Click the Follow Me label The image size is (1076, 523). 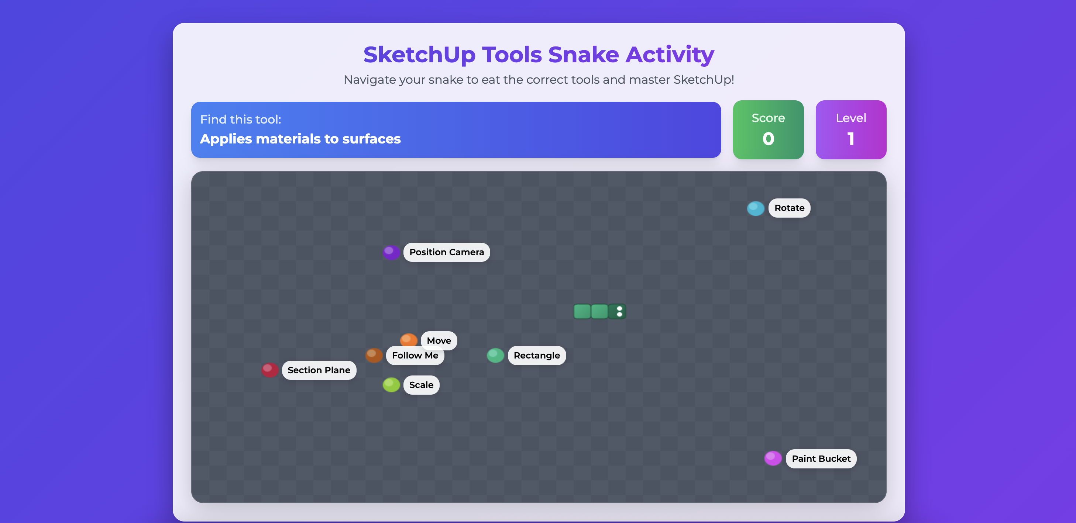click(415, 355)
